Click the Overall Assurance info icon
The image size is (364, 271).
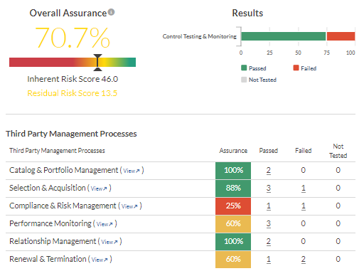[x=111, y=12]
